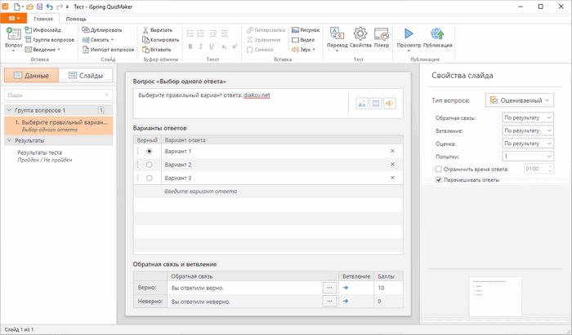Set branching arrow for Верно
Screen dimensions: 572x335
[x=346, y=288]
